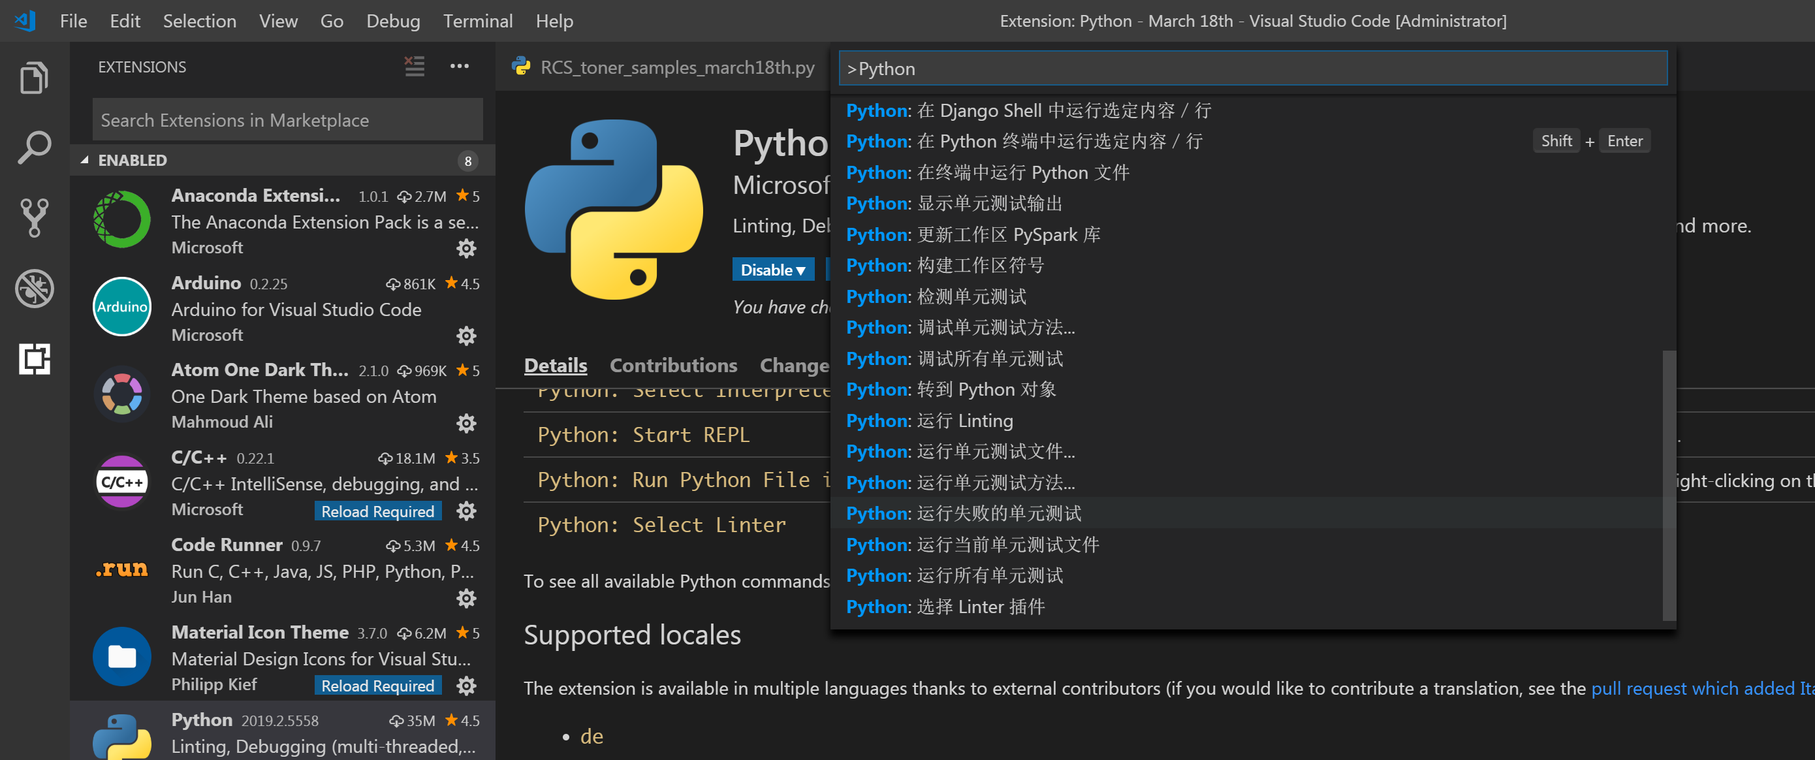Open the Disable dropdown for Python extension
1815x760 pixels.
[x=773, y=269]
